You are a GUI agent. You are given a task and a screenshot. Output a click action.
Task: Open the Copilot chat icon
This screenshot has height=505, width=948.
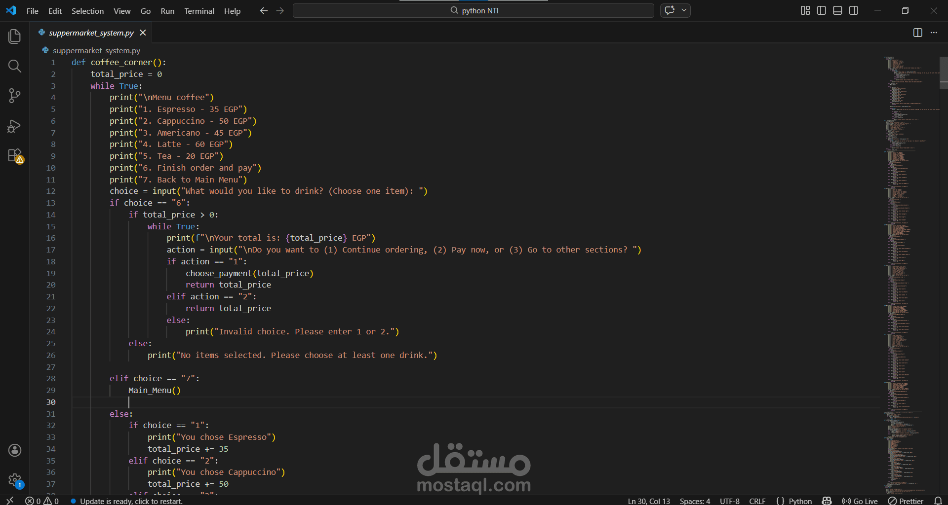click(x=670, y=10)
